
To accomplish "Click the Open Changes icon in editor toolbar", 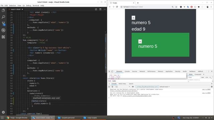I will point(96,9).
